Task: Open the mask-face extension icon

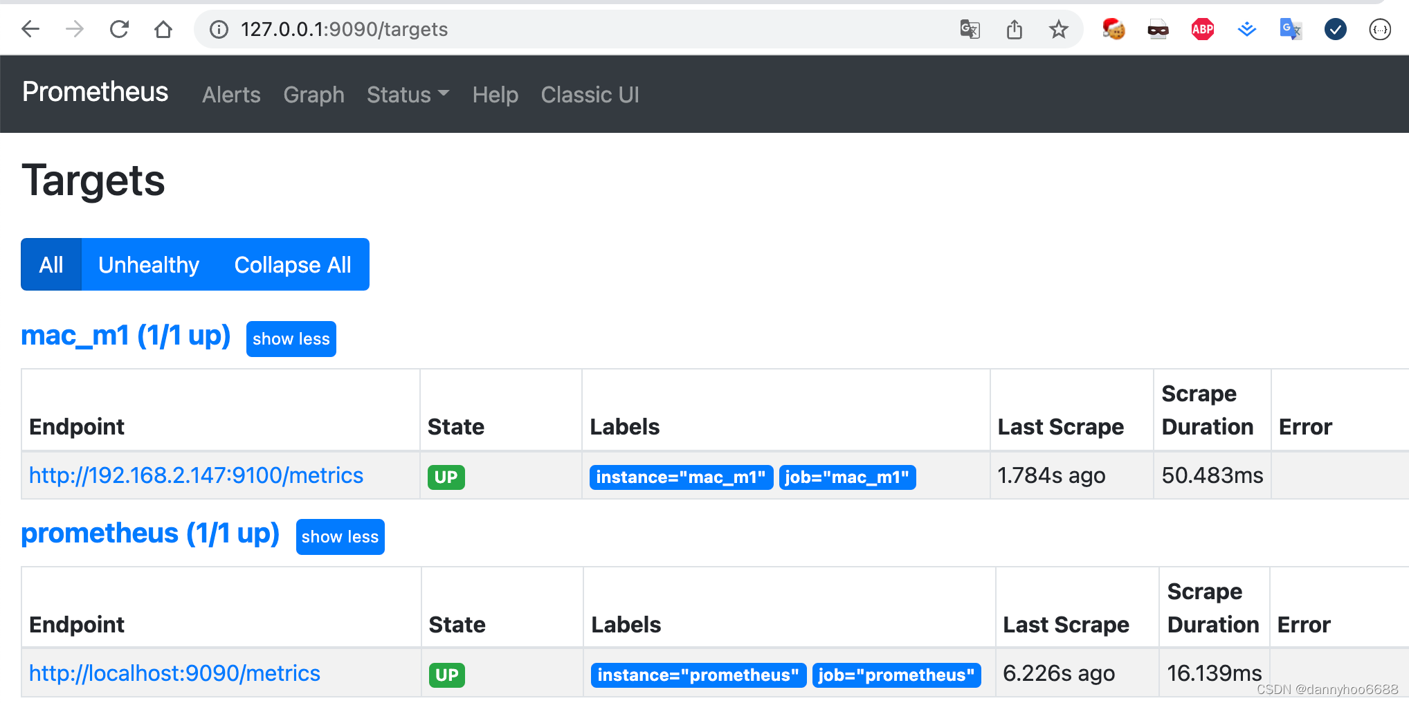Action: [x=1158, y=29]
